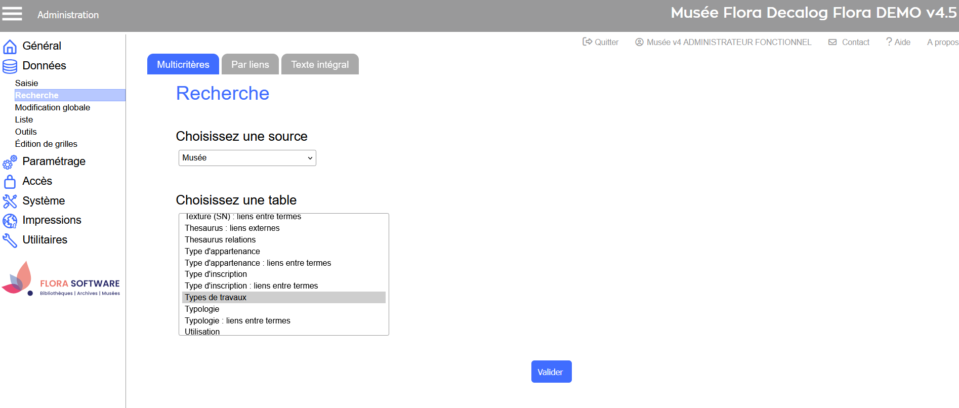
Task: Select Thesaurus relations in the table list
Action: click(x=220, y=239)
